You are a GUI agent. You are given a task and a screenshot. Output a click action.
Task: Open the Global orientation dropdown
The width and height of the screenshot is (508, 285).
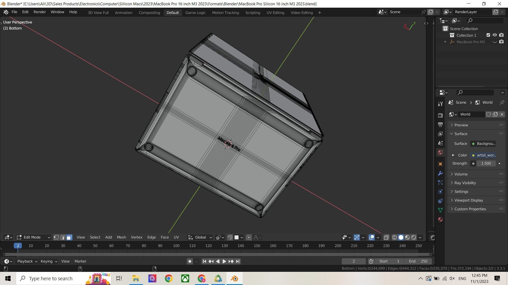(x=200, y=237)
